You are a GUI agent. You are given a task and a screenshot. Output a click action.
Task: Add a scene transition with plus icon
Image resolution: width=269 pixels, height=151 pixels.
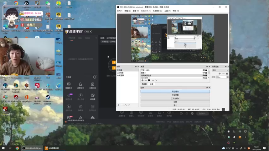pos(220,73)
